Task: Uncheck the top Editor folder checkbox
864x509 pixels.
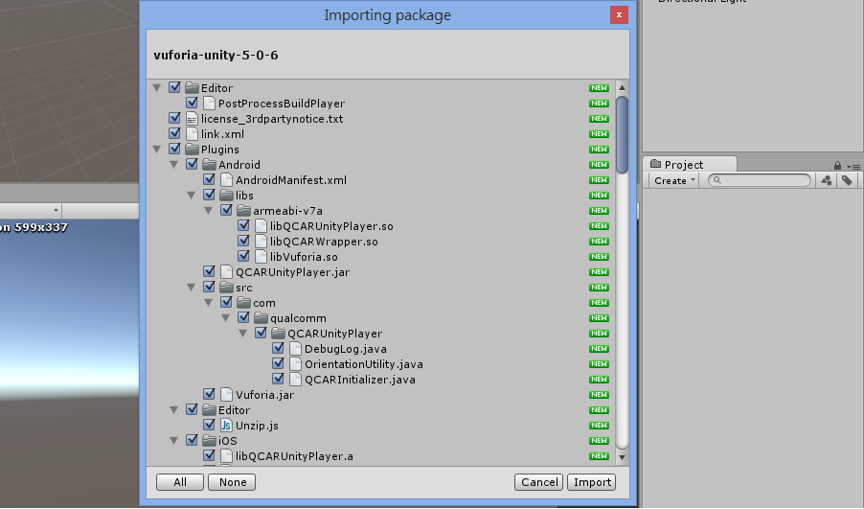Action: [x=174, y=87]
